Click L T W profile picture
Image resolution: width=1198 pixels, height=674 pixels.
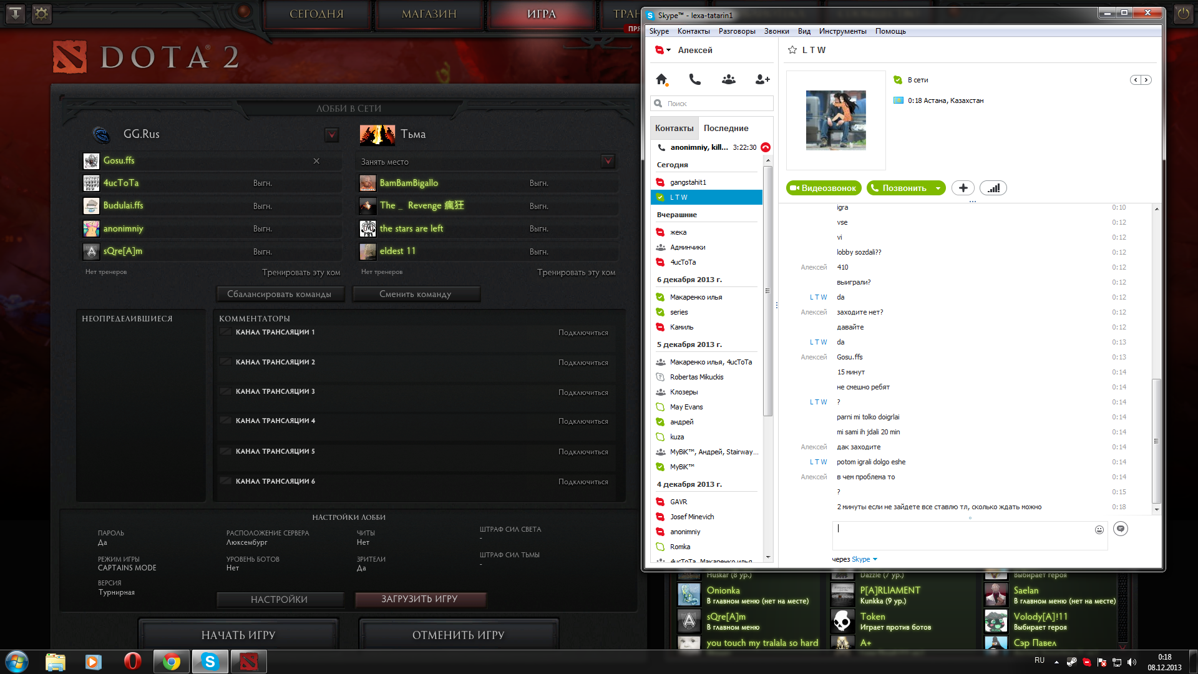[835, 120]
